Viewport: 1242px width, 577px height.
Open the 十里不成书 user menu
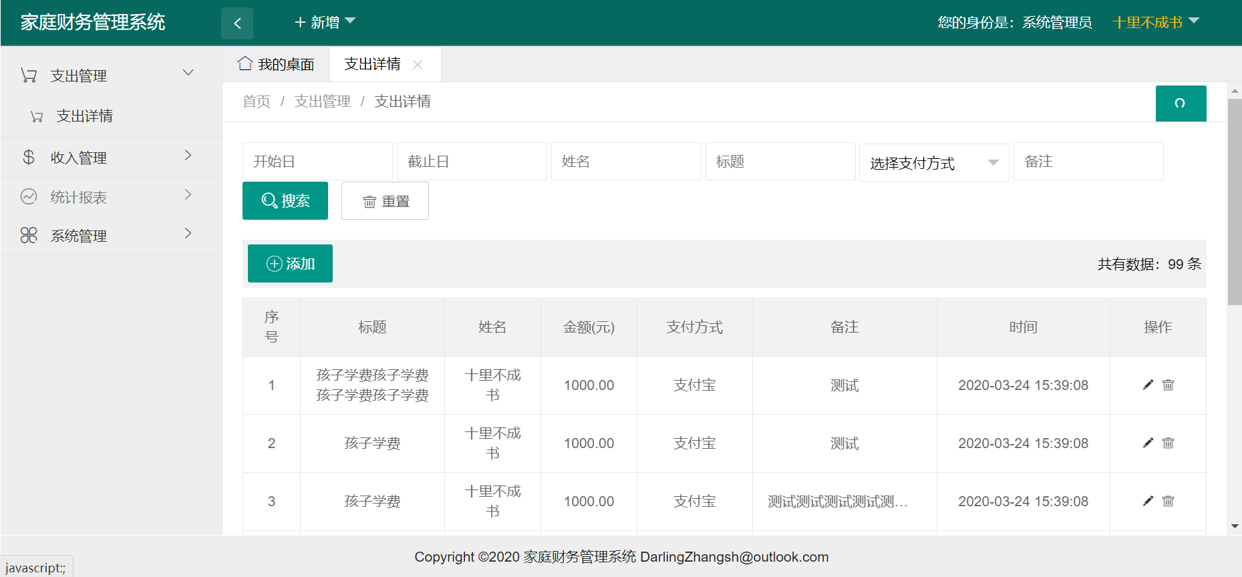click(x=1155, y=23)
